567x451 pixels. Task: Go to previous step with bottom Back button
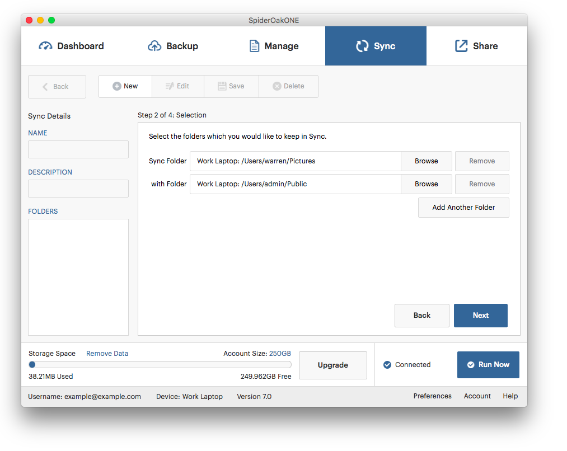click(421, 316)
